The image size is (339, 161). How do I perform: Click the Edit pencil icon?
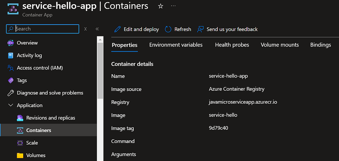pyautogui.click(x=118, y=29)
